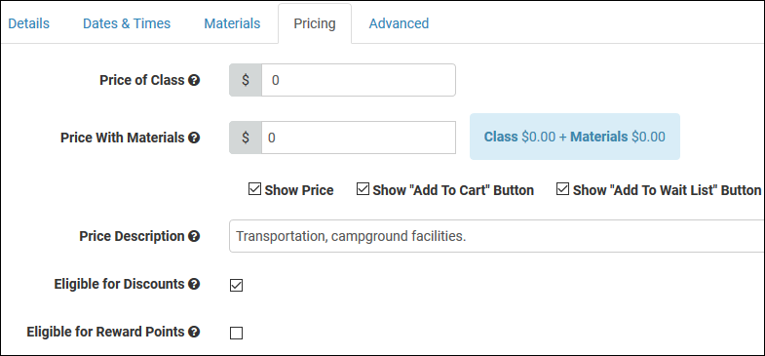Switch to the Details tab
Screen dimensions: 765x356
coord(29,23)
